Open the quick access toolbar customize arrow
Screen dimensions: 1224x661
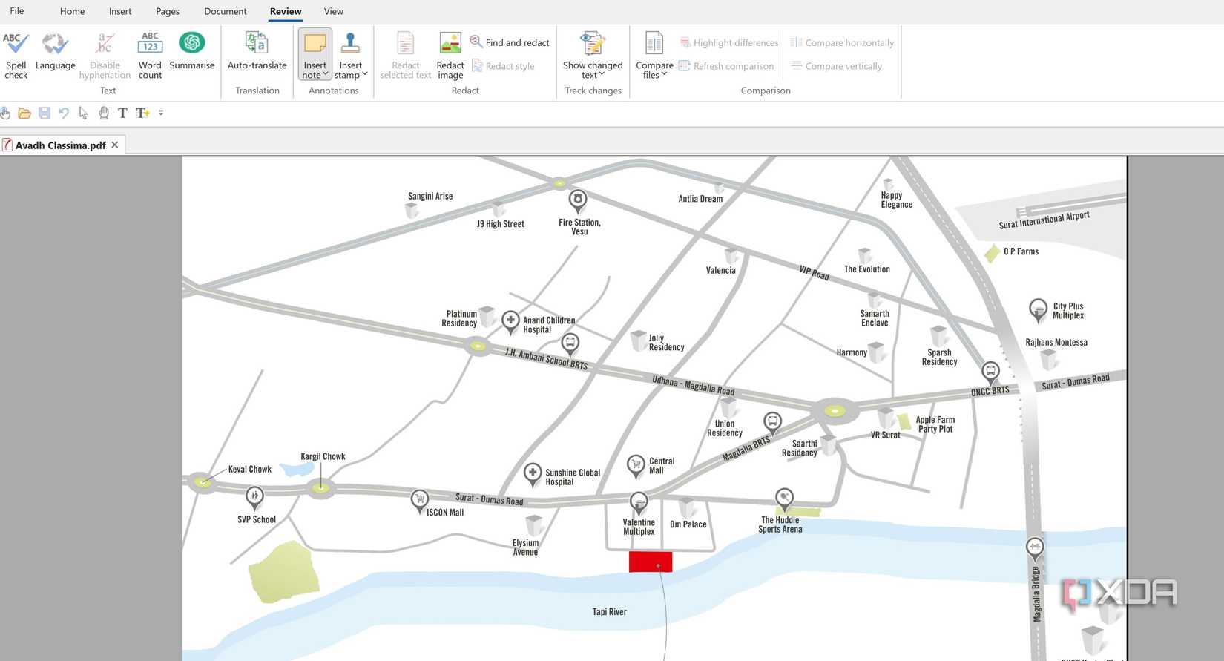click(161, 113)
